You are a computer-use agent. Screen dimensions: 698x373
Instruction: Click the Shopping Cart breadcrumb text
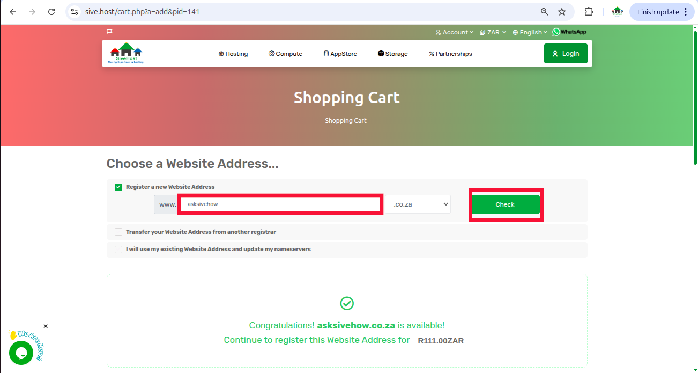[x=346, y=121]
